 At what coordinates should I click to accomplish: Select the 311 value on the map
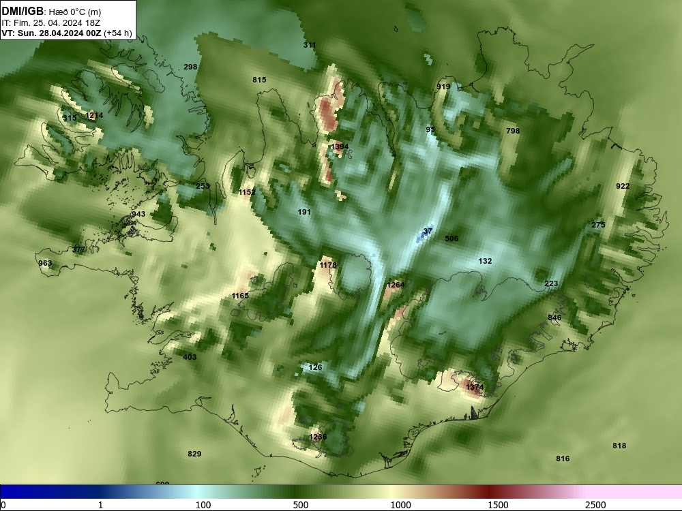(x=310, y=45)
